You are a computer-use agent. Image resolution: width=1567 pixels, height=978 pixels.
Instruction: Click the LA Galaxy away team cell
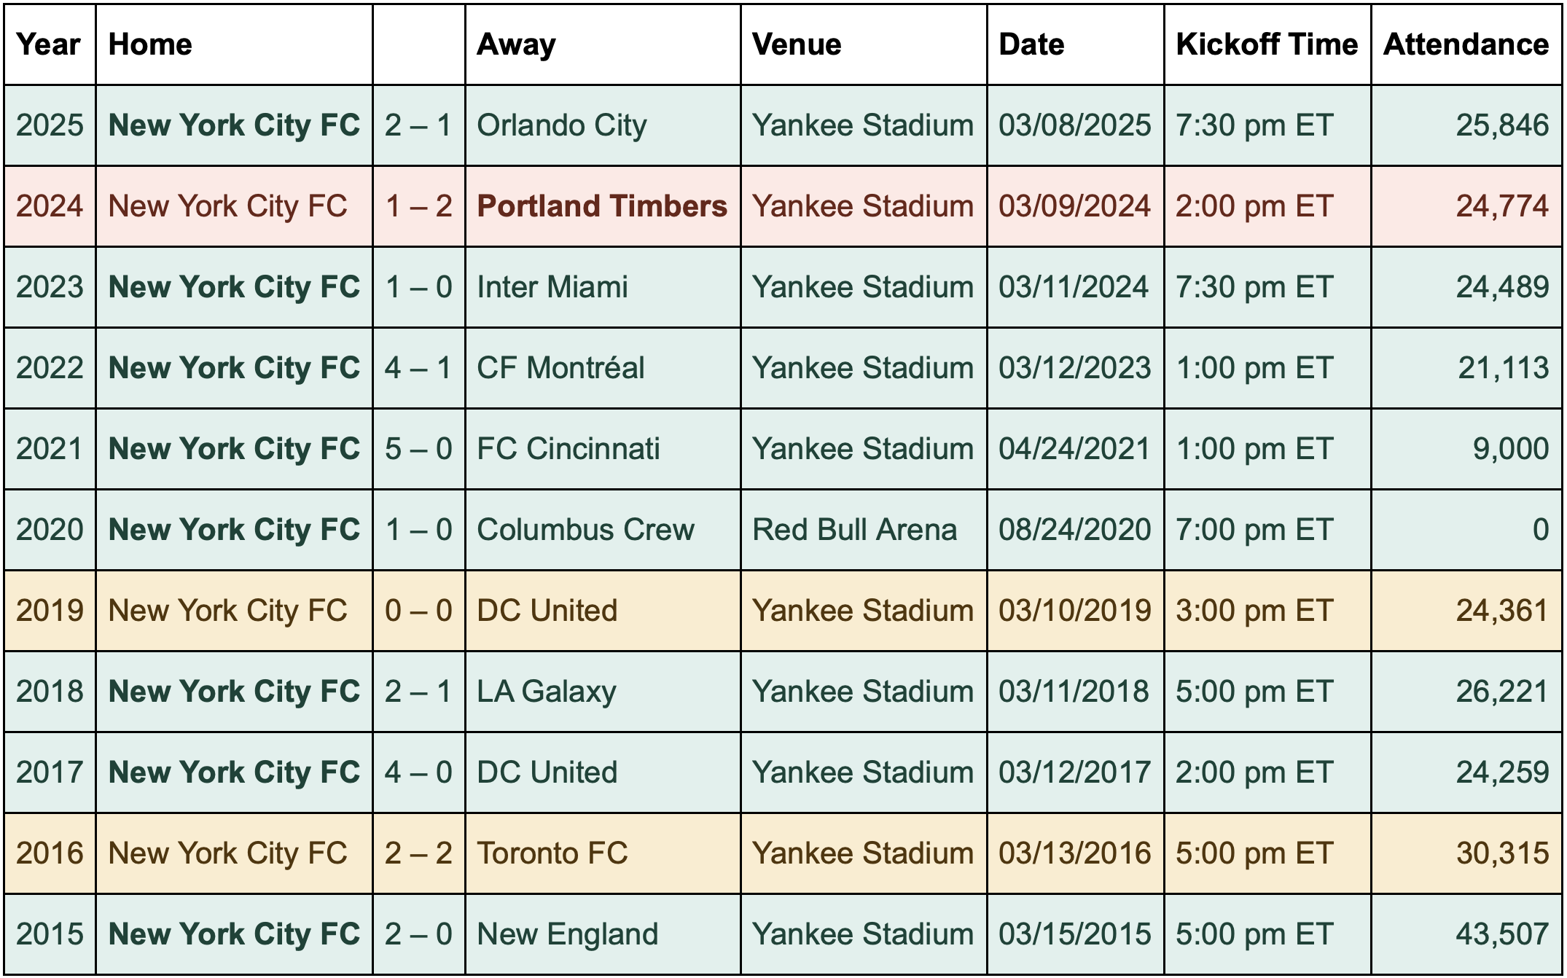tap(547, 692)
